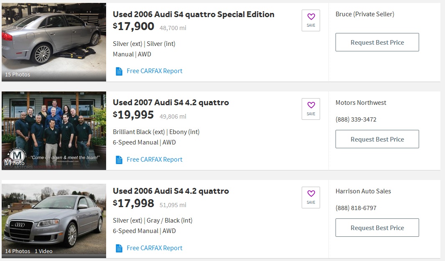Request Best Price from Harrison Auto Sales
Image resolution: width=445 pixels, height=261 pixels.
[377, 228]
